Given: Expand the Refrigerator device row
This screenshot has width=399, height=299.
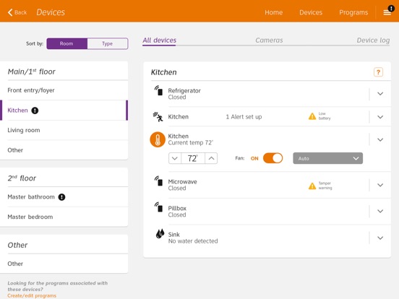Looking at the screenshot, I should pyautogui.click(x=380, y=94).
